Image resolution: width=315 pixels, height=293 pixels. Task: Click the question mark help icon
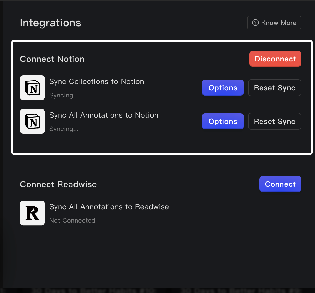click(x=255, y=23)
